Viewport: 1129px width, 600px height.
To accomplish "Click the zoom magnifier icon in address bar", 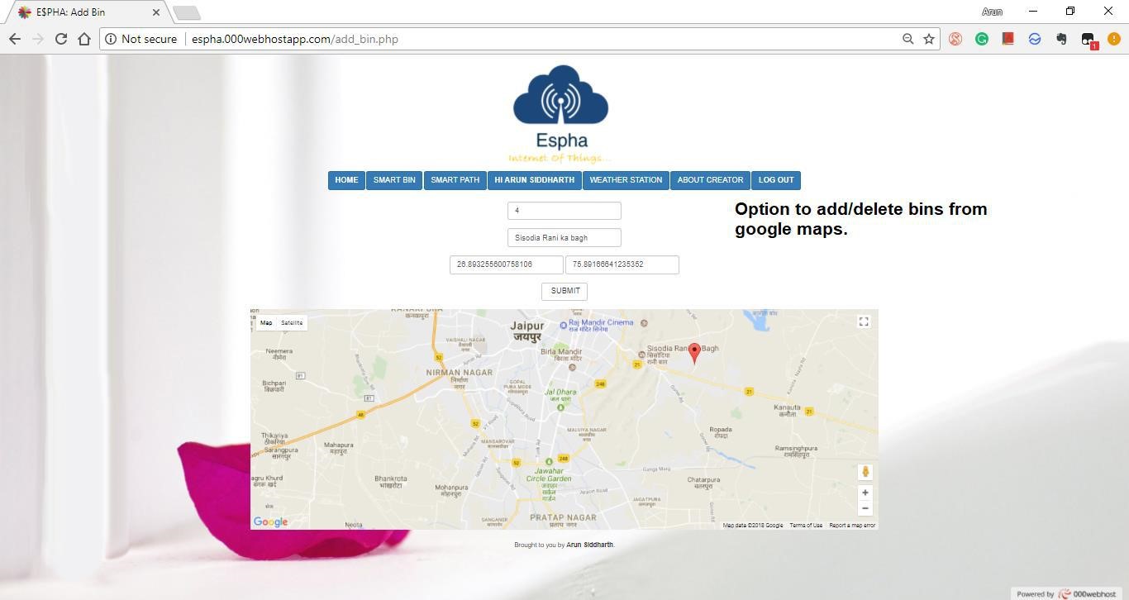I will [907, 39].
